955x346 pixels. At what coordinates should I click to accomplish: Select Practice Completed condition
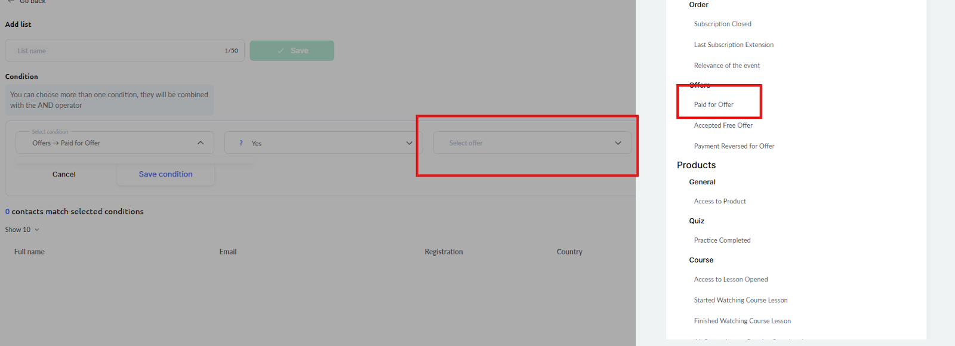(x=722, y=240)
